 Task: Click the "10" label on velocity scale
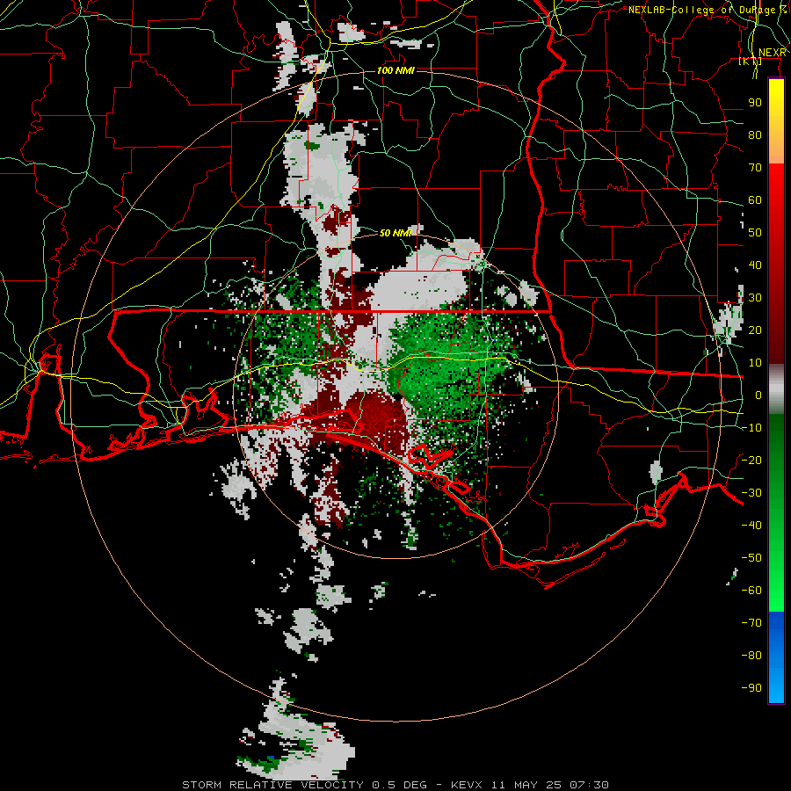tap(755, 363)
